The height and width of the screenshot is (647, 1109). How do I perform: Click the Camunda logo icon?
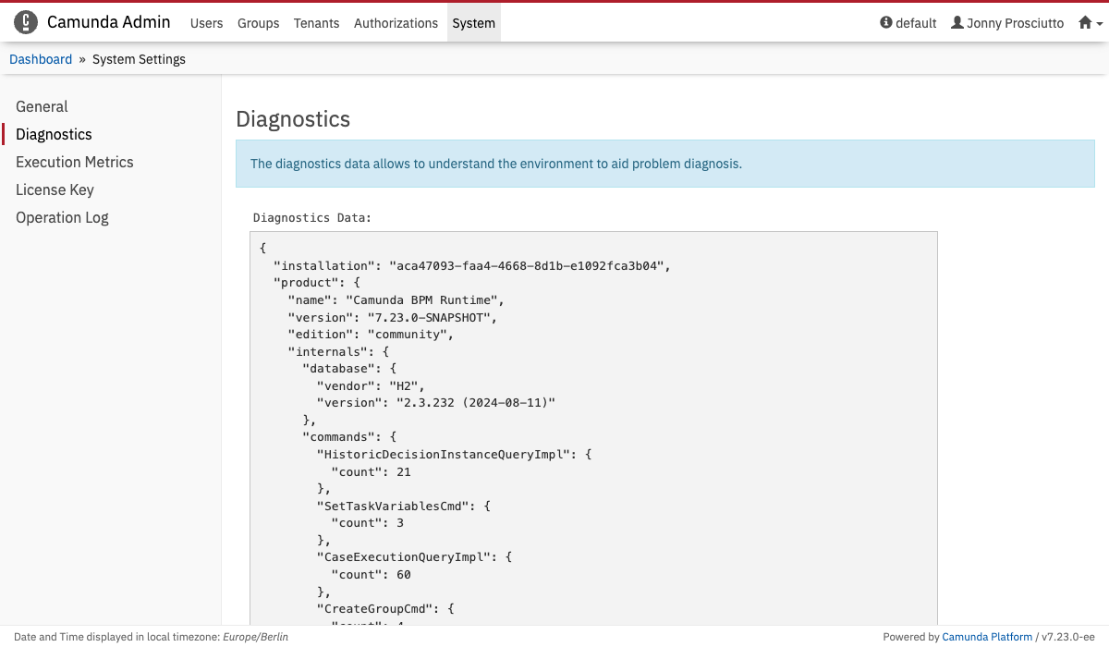tap(26, 22)
